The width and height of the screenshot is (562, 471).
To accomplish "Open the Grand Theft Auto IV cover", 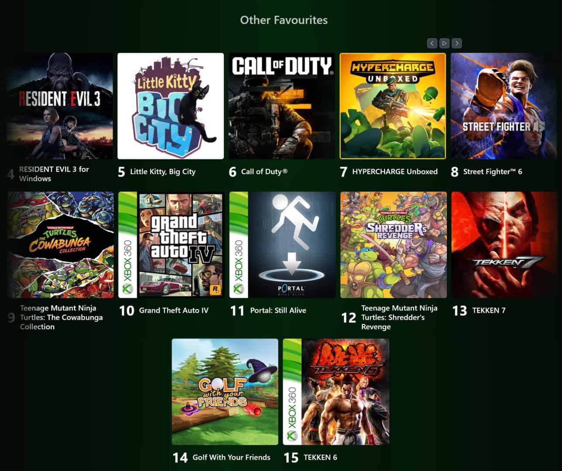I will pyautogui.click(x=171, y=245).
